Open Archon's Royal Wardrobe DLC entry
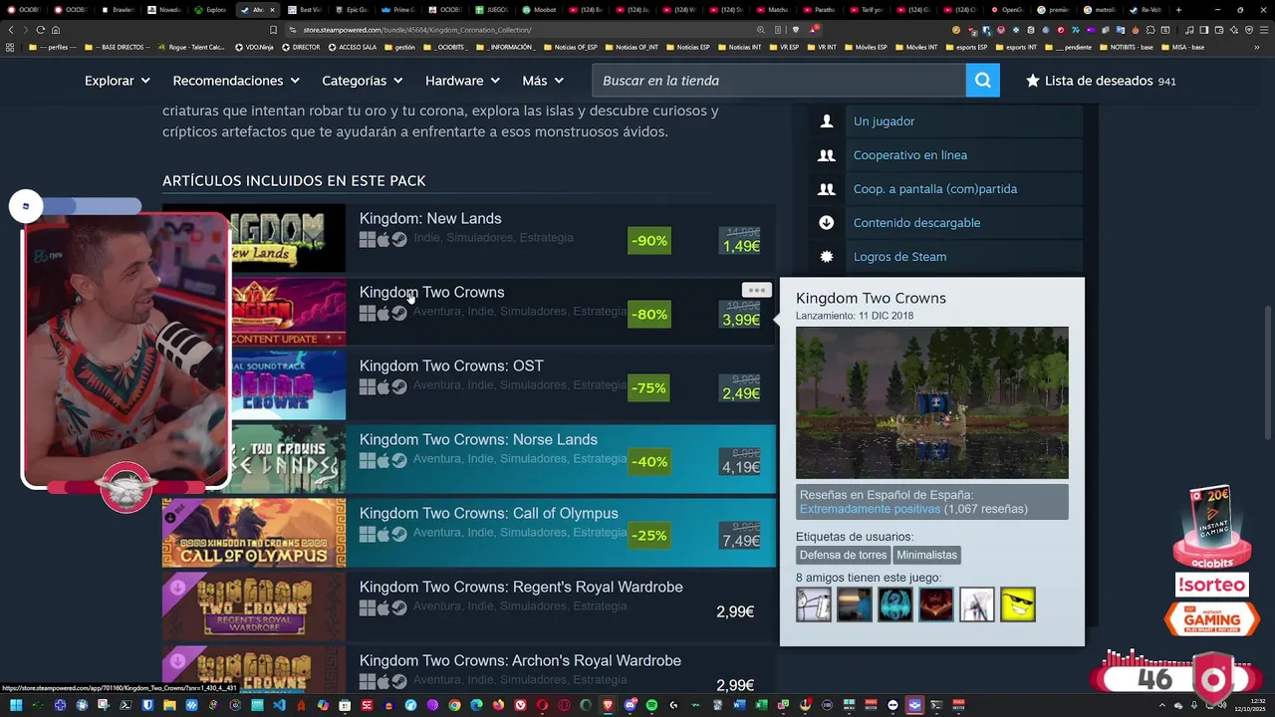The image size is (1275, 717). (x=520, y=660)
